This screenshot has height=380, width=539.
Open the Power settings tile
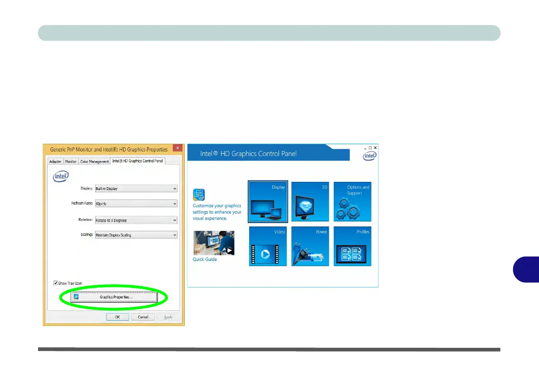(310, 246)
